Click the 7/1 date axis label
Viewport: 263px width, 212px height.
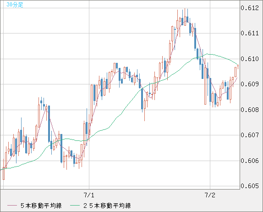[x=89, y=195]
